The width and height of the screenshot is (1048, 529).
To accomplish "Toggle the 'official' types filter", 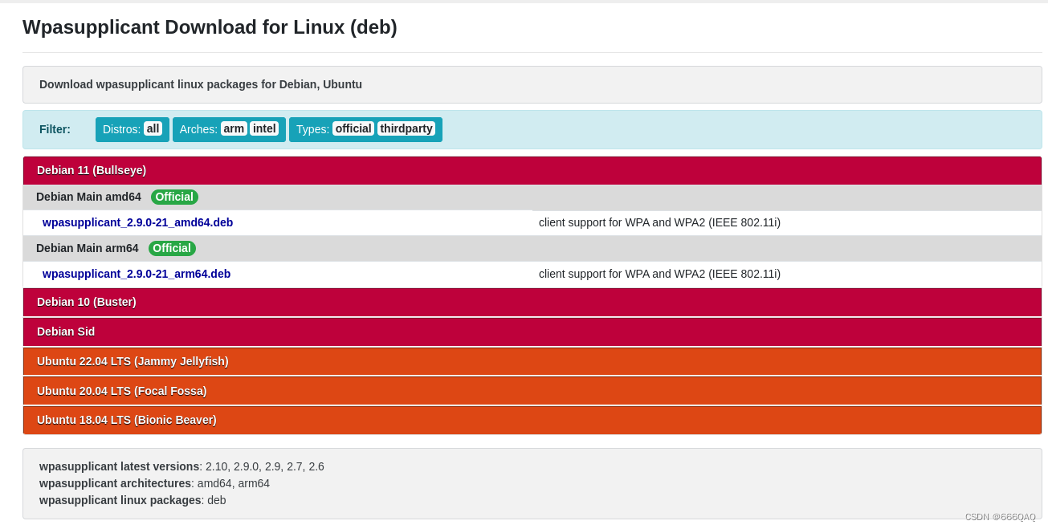I will [x=353, y=128].
